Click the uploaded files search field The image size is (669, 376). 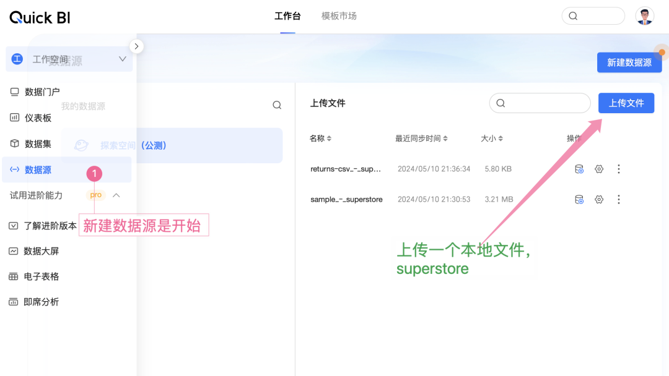click(545, 103)
